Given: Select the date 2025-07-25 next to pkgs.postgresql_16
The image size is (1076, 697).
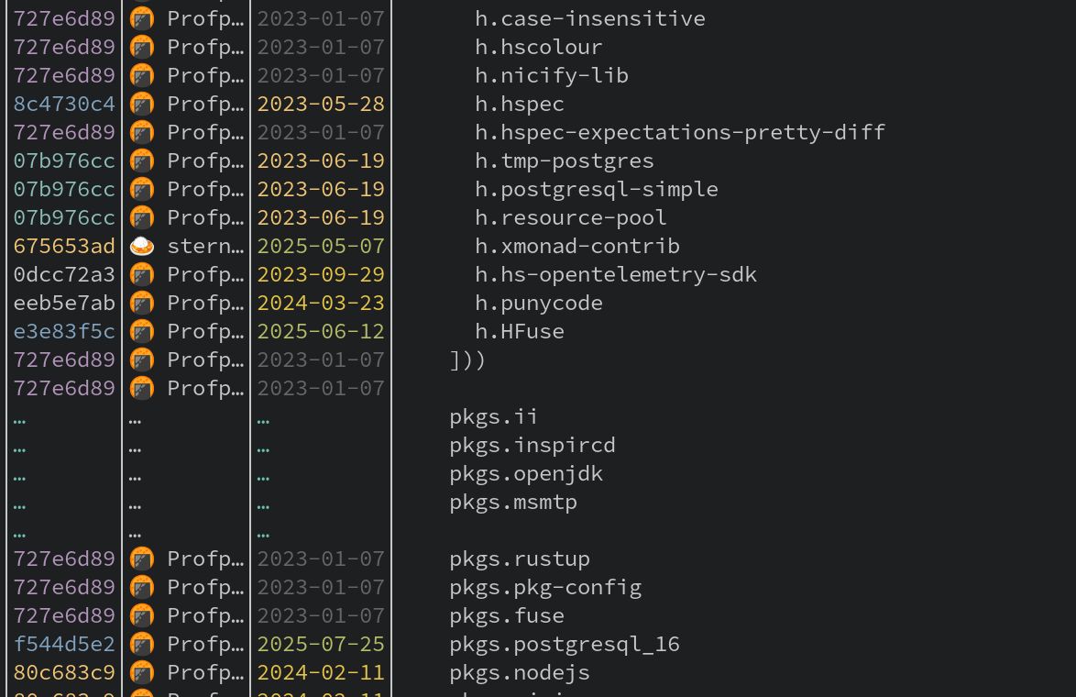Looking at the screenshot, I should [x=320, y=644].
